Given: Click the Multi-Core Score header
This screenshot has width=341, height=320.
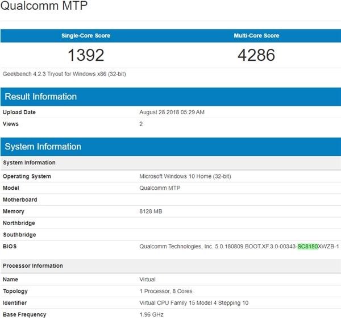Looking at the screenshot, I should pos(256,36).
